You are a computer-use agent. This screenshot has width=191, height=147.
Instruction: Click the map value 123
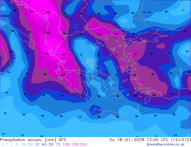pyautogui.click(x=47, y=33)
